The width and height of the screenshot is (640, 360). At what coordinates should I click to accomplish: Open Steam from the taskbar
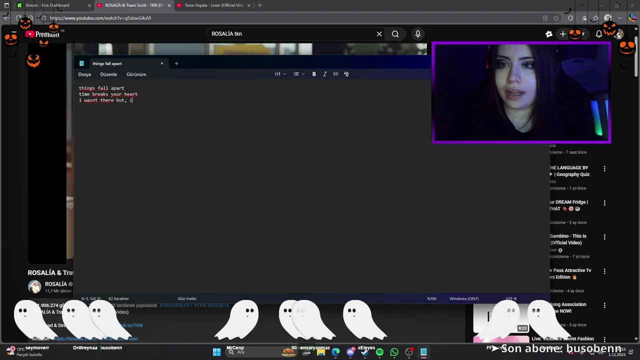(x=365, y=352)
